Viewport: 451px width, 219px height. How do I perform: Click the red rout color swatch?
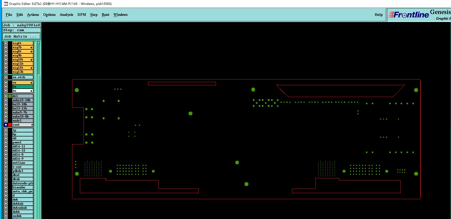point(10,125)
